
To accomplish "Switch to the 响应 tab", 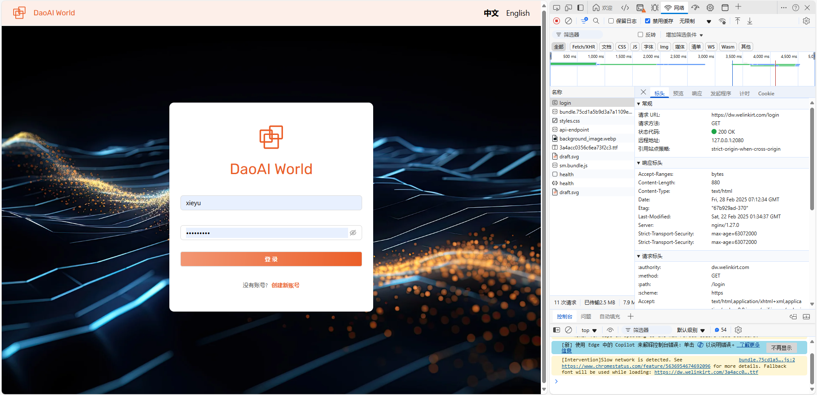I will 697,94.
